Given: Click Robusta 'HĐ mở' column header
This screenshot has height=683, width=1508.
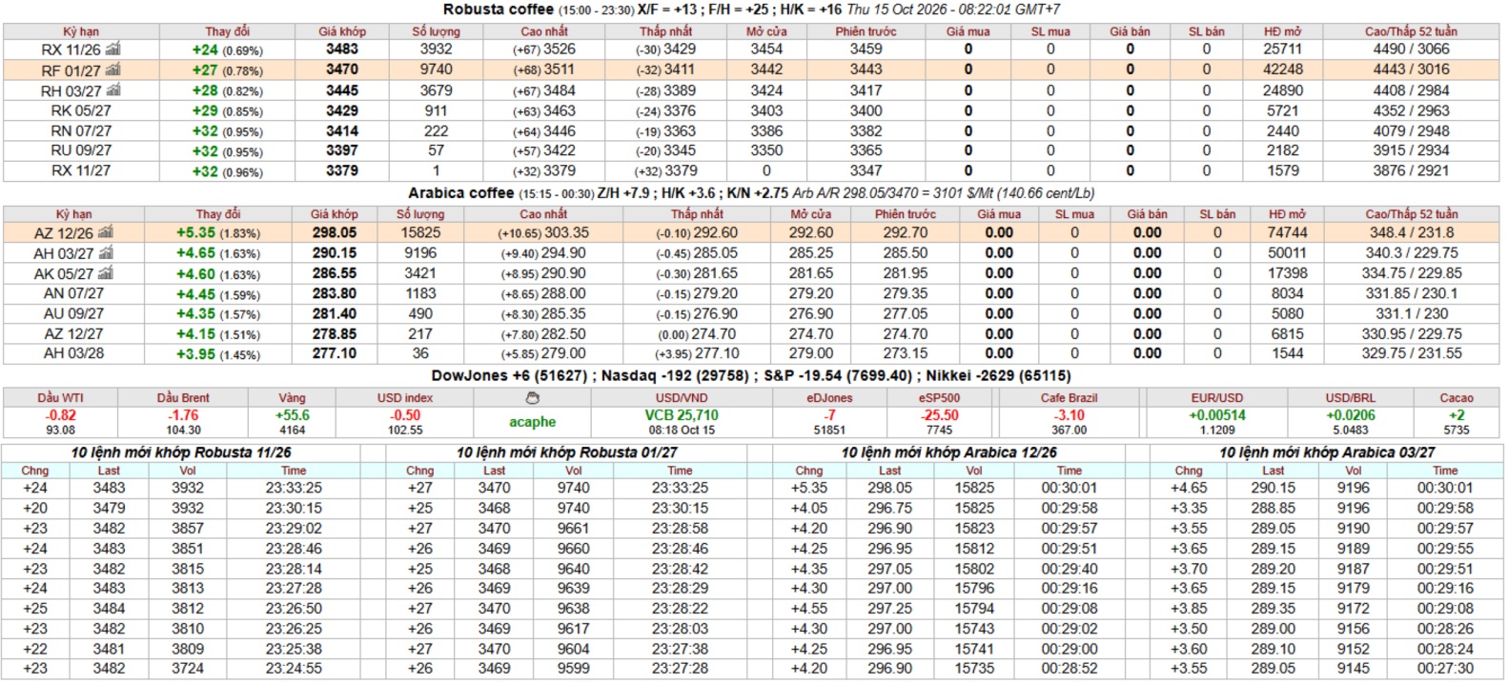Looking at the screenshot, I should click(1282, 31).
